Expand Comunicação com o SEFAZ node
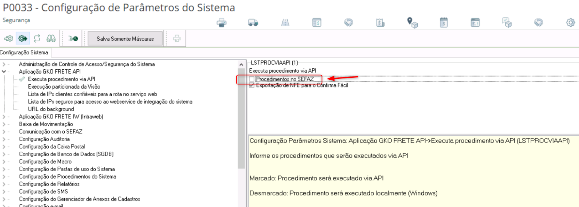 [x=4, y=131]
